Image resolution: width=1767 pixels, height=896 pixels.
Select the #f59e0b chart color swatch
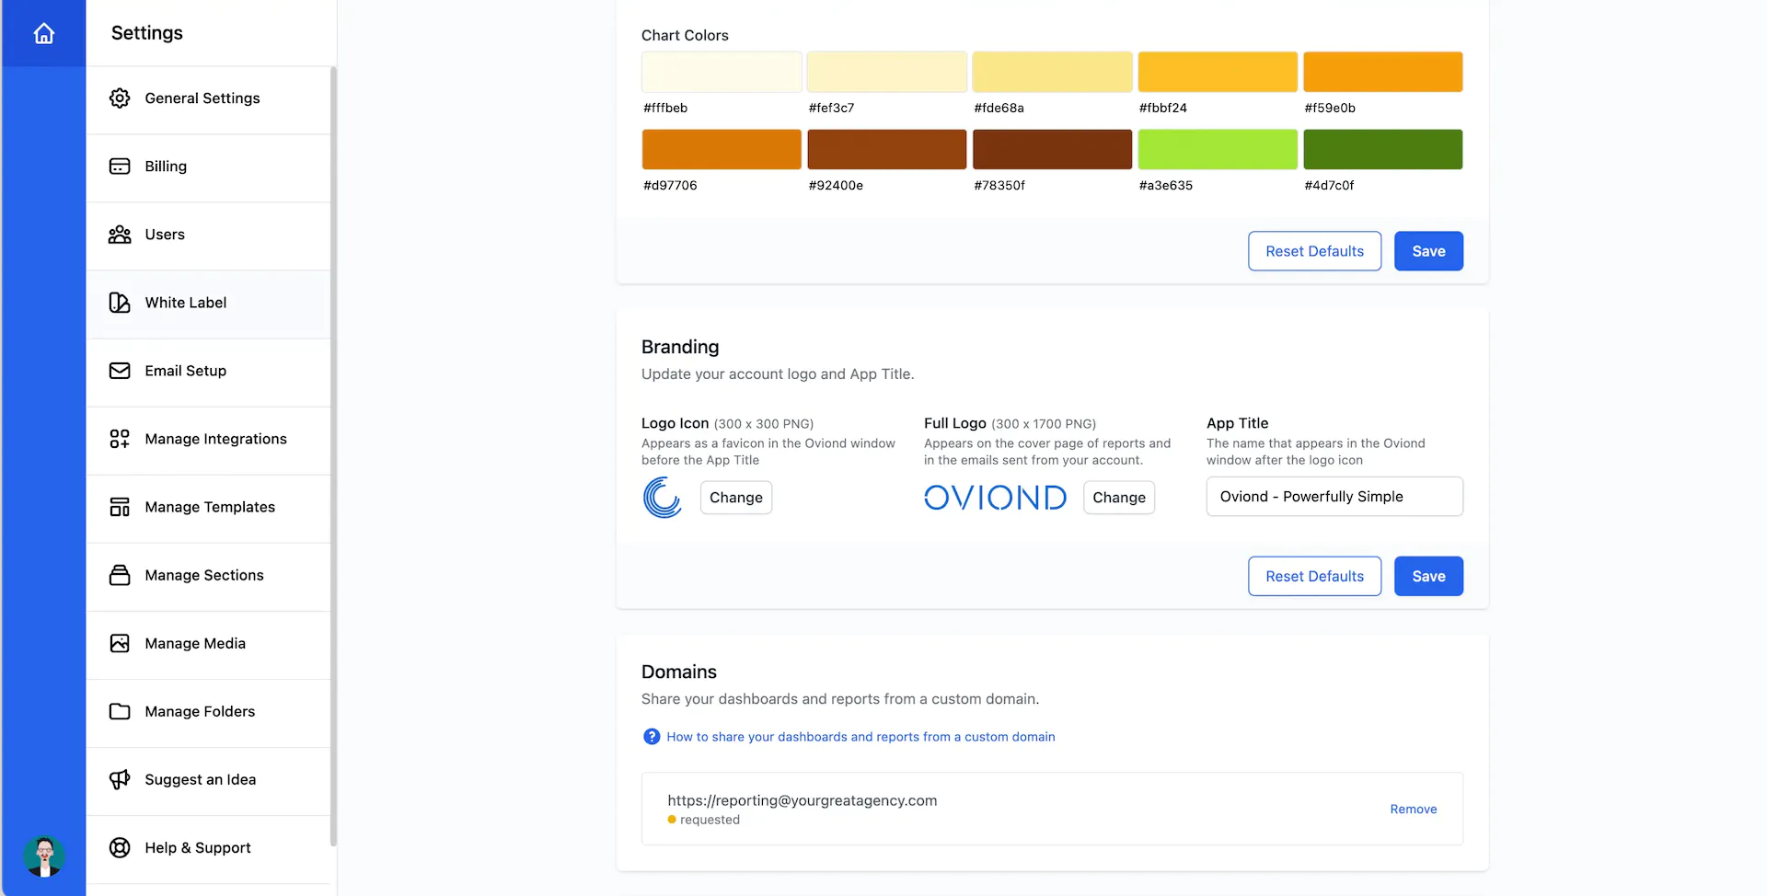(1383, 72)
